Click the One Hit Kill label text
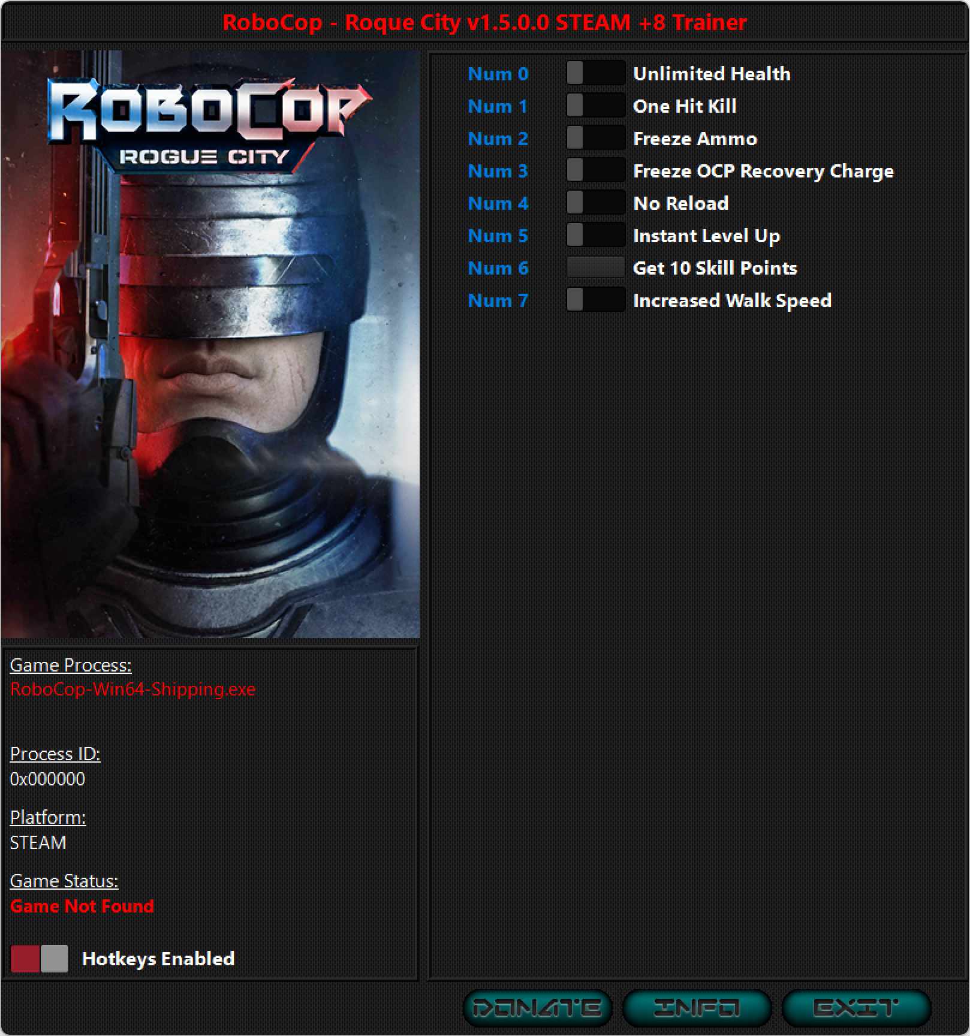Viewport: 970px width, 1036px height. click(685, 106)
